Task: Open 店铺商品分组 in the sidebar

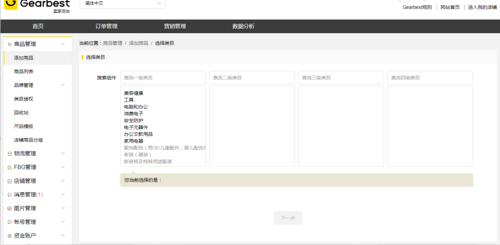Action: 28,140
